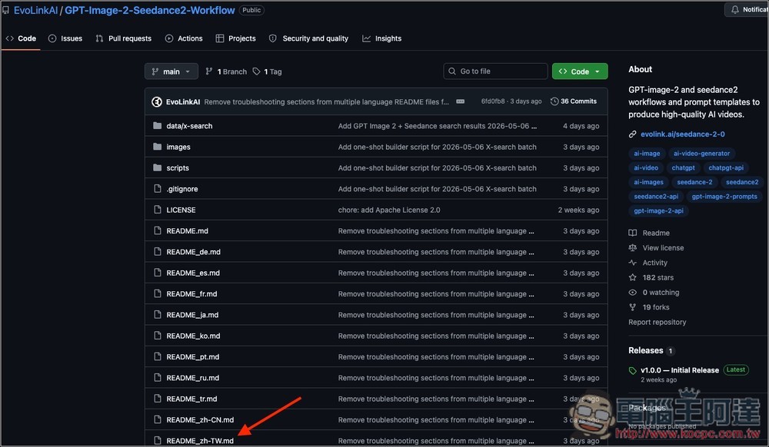Screen dimensions: 769x447
Task: Open README_zh-CN.md file
Action: point(200,421)
